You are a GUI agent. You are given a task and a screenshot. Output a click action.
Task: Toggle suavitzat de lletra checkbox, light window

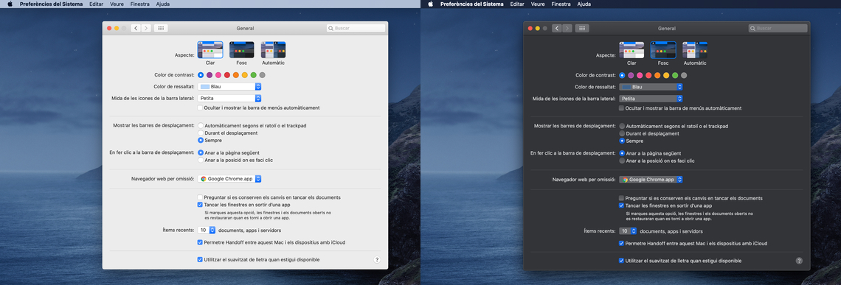point(200,259)
